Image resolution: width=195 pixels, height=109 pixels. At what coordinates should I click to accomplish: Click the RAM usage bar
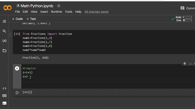[x=187, y=17]
